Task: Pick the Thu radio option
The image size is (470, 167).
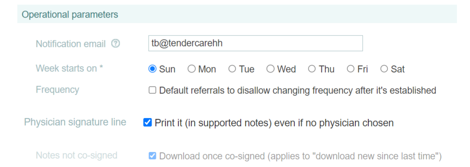Action: click(312, 69)
